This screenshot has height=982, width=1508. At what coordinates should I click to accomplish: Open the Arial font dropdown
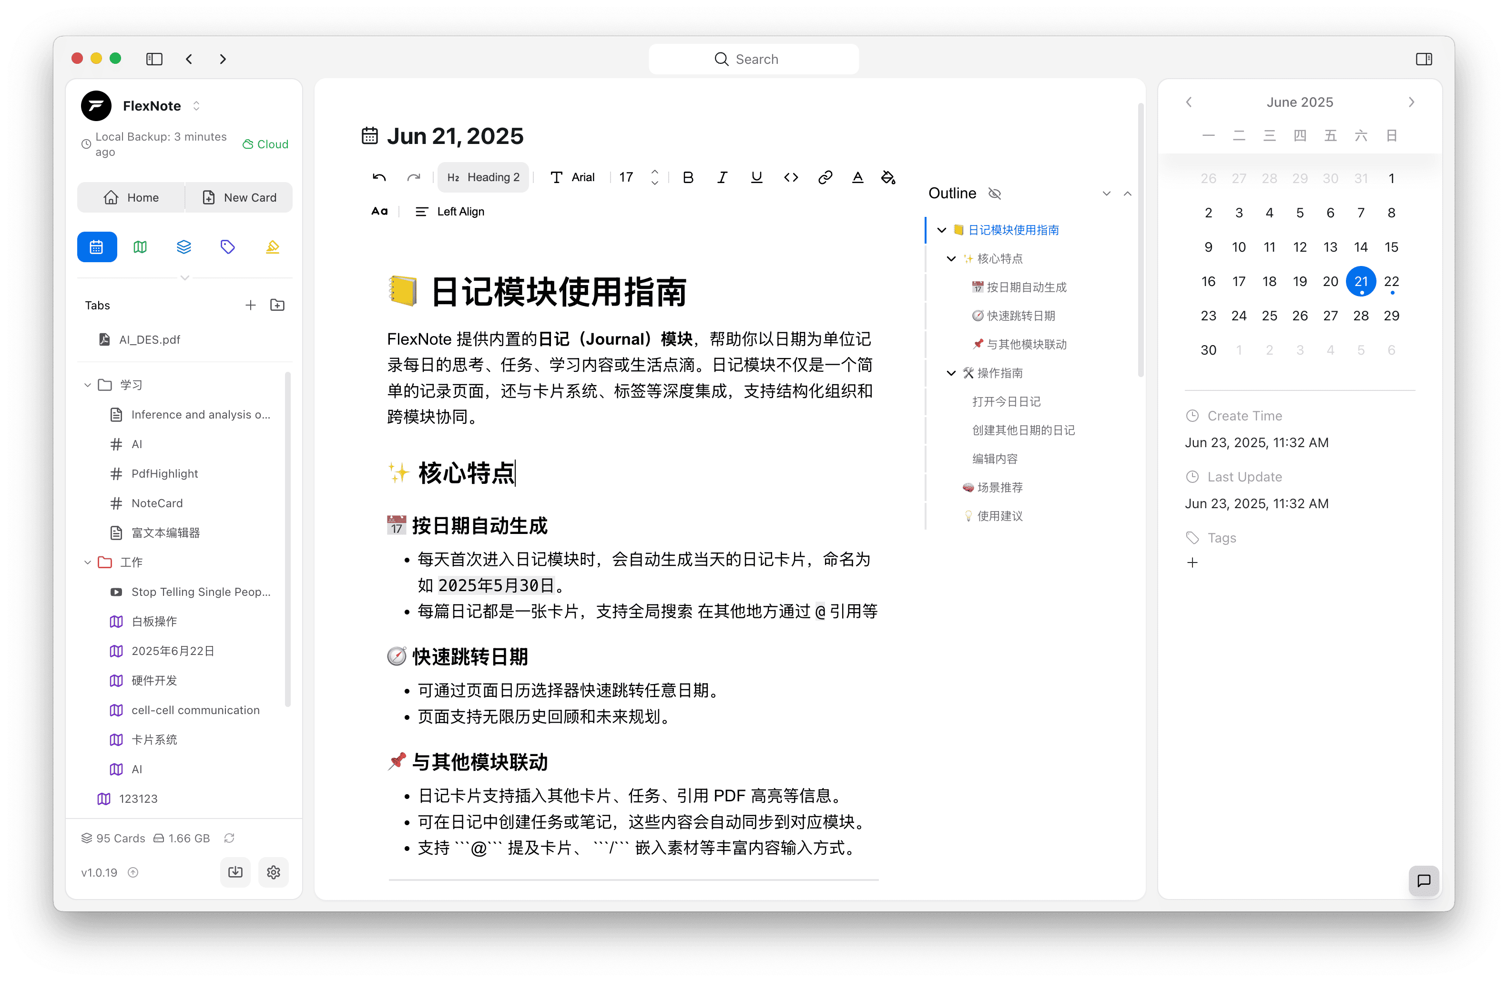572,177
